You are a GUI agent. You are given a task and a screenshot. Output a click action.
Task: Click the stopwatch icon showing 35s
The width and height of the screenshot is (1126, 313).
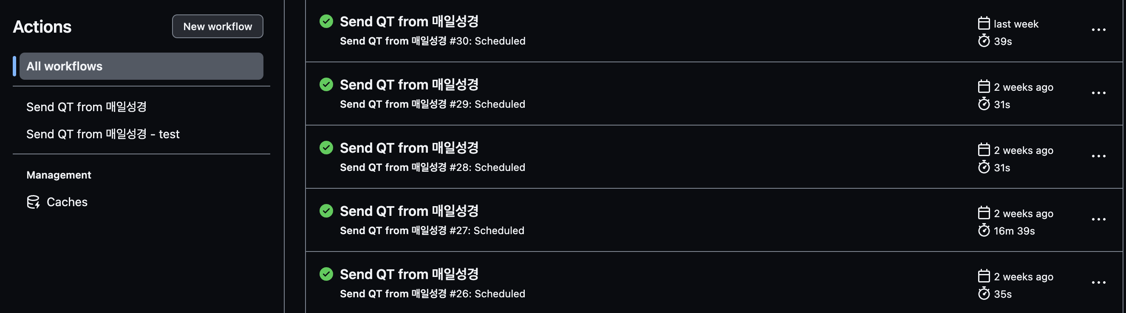pos(985,294)
